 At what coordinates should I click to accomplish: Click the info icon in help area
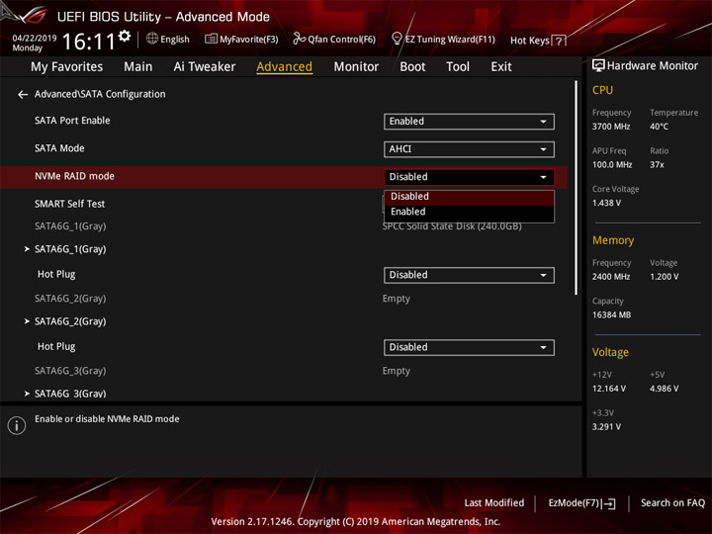tap(17, 425)
